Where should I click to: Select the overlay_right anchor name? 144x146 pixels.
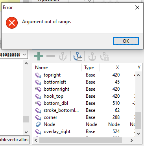[x=57, y=131]
